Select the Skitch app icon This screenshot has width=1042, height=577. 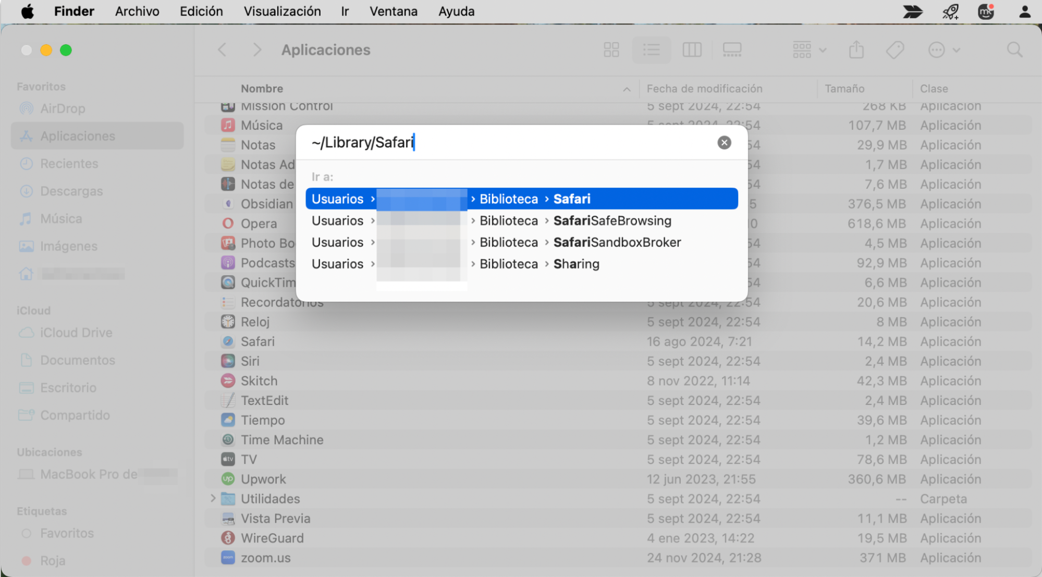tap(228, 381)
